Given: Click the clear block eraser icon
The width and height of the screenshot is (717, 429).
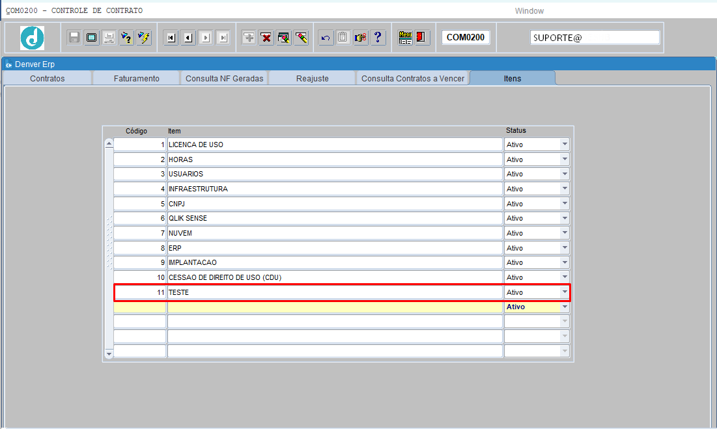Looking at the screenshot, I should click(283, 38).
